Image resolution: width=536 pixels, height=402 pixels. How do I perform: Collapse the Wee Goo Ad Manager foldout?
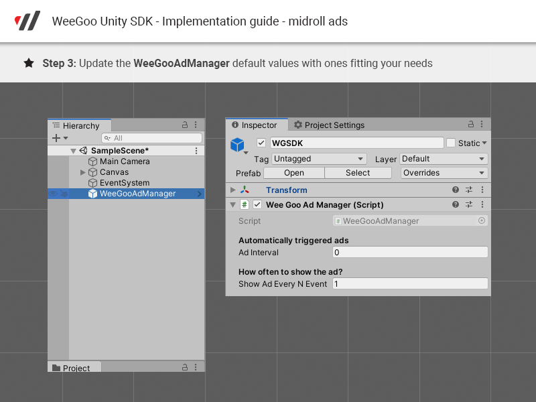pyautogui.click(x=232, y=205)
